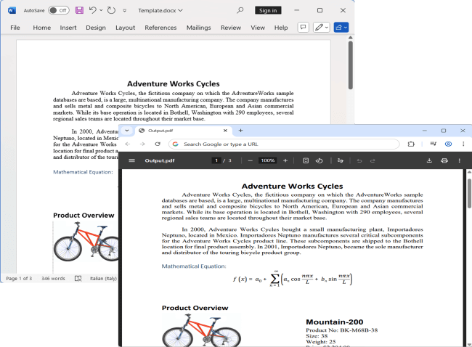This screenshot has width=472, height=347.
Task: Open the browser Extensions puzzle icon
Action: (411, 144)
